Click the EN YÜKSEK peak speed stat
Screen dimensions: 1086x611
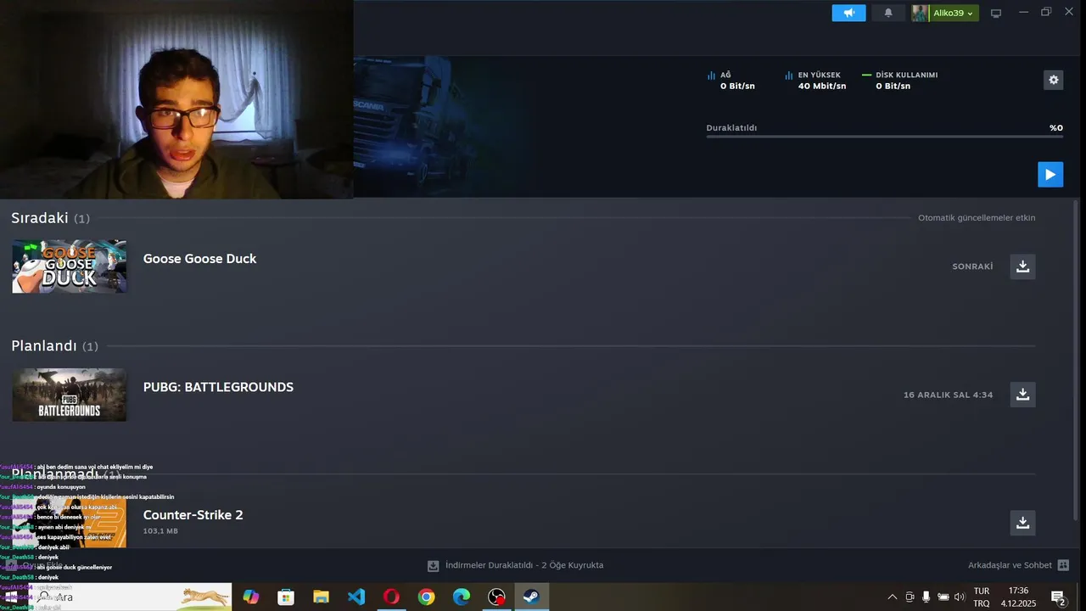(815, 81)
